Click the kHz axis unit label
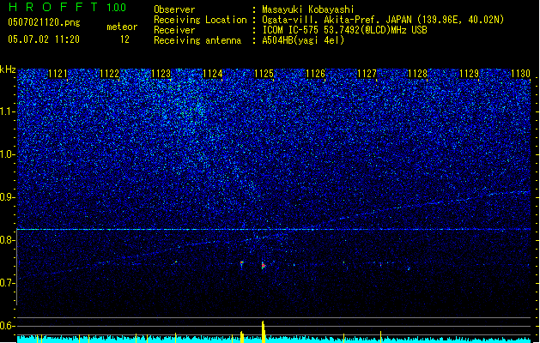This screenshot has height=343, width=540. [x=8, y=69]
